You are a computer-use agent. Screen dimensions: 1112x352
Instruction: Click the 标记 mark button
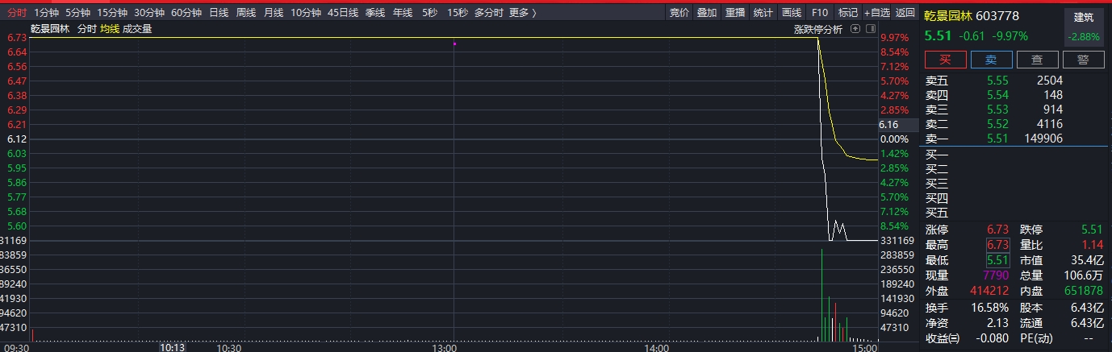click(x=847, y=13)
